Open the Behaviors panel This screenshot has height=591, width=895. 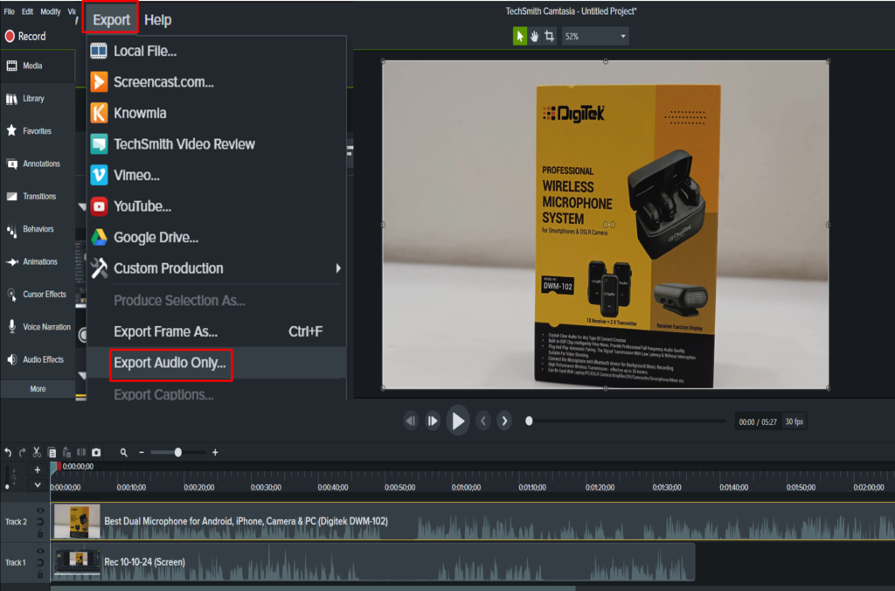coord(37,229)
